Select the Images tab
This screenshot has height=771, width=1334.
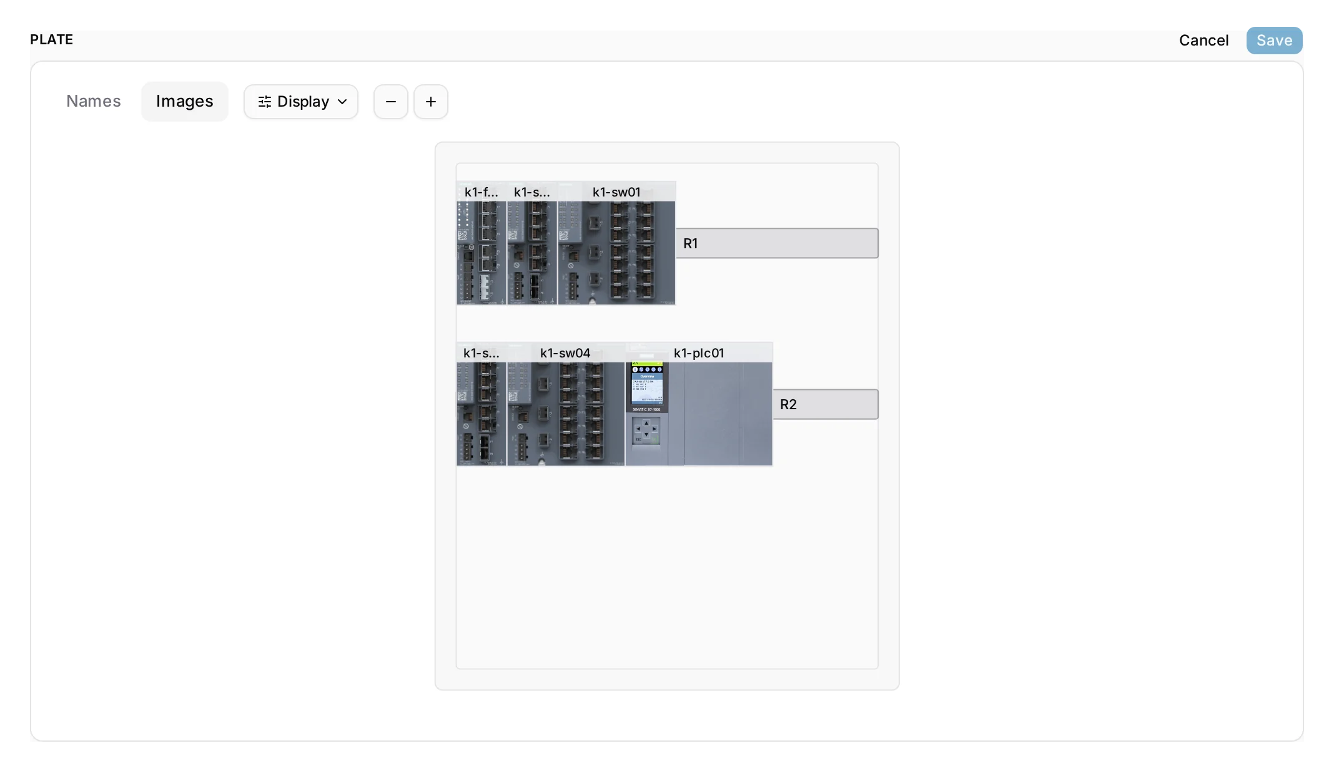click(185, 101)
